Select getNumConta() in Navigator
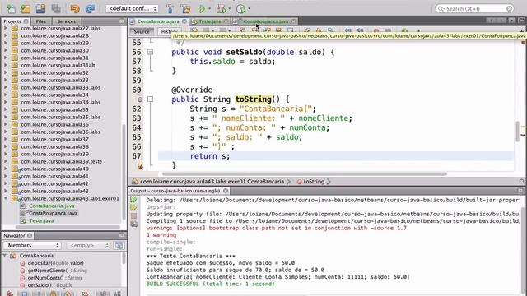 pyautogui.click(x=54, y=278)
